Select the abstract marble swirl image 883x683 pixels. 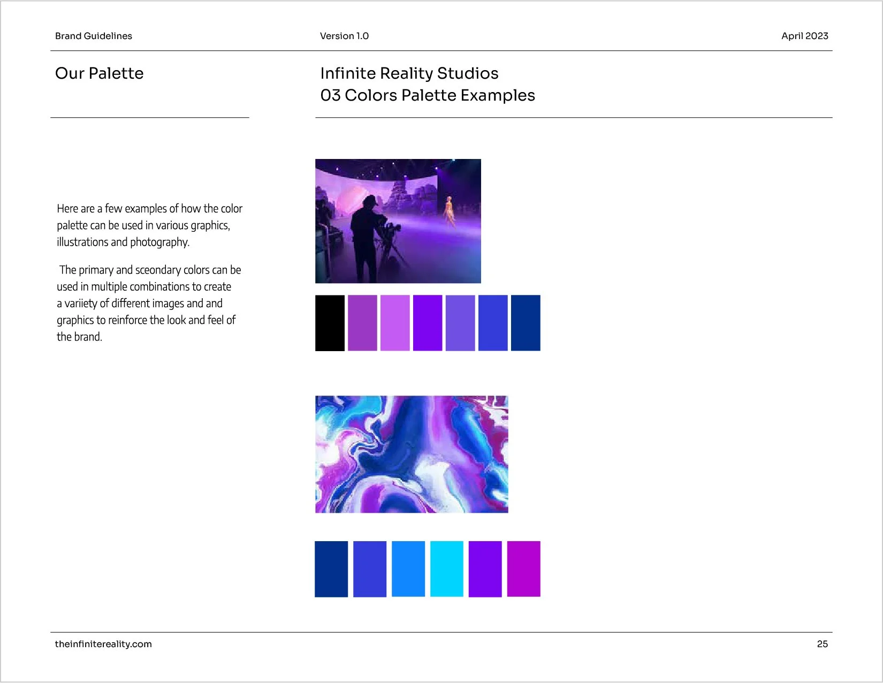(412, 454)
